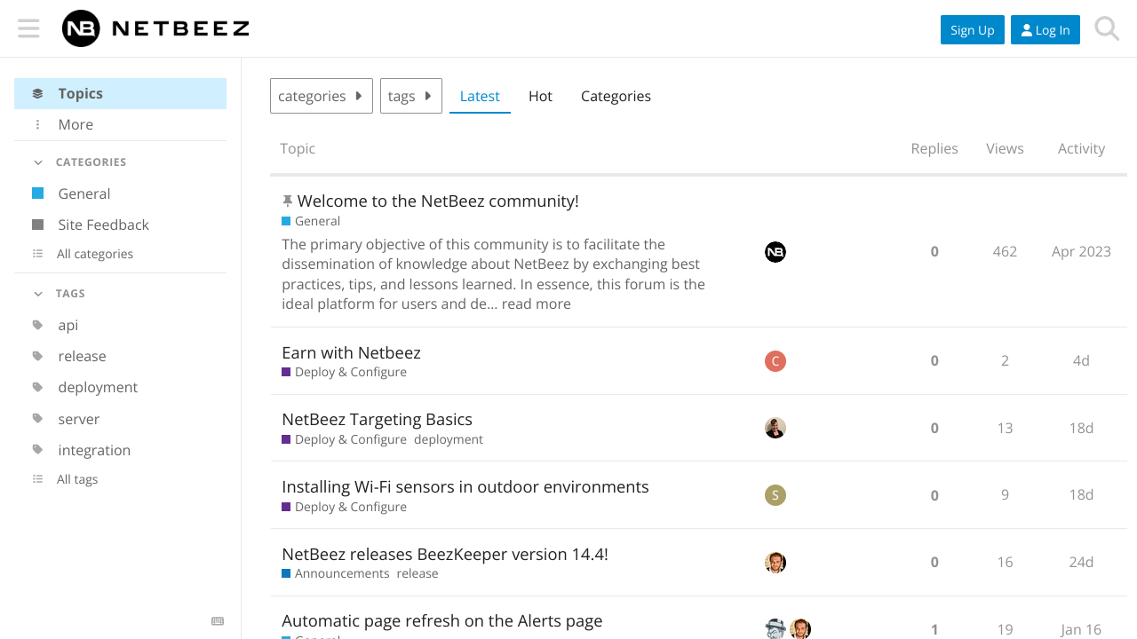Click the server tag icon
This screenshot has height=639, width=1137.
pos(37,419)
